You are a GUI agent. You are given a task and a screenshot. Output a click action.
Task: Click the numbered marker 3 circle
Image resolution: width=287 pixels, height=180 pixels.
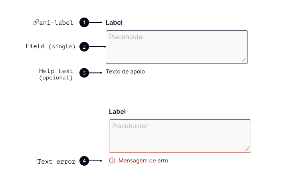click(x=84, y=73)
